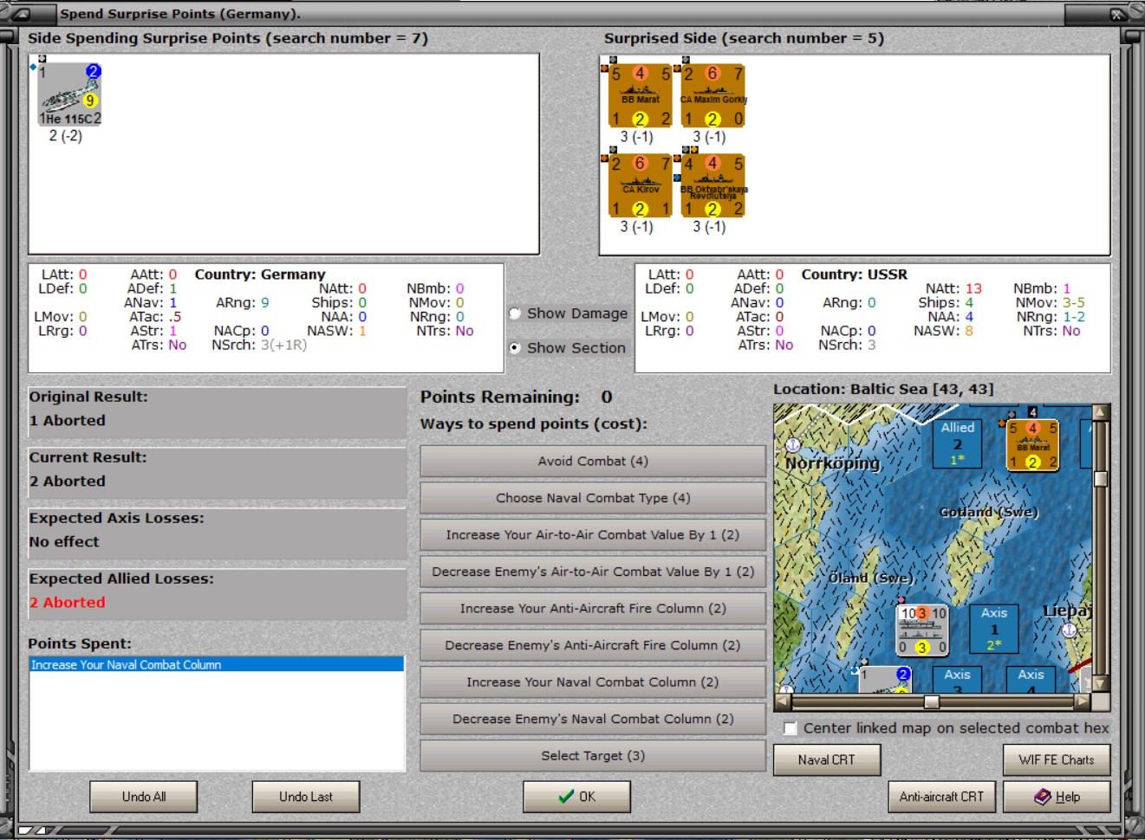The image size is (1145, 840).
Task: Click the red '2 Aborted' Allied losses text
Action: tap(68, 602)
